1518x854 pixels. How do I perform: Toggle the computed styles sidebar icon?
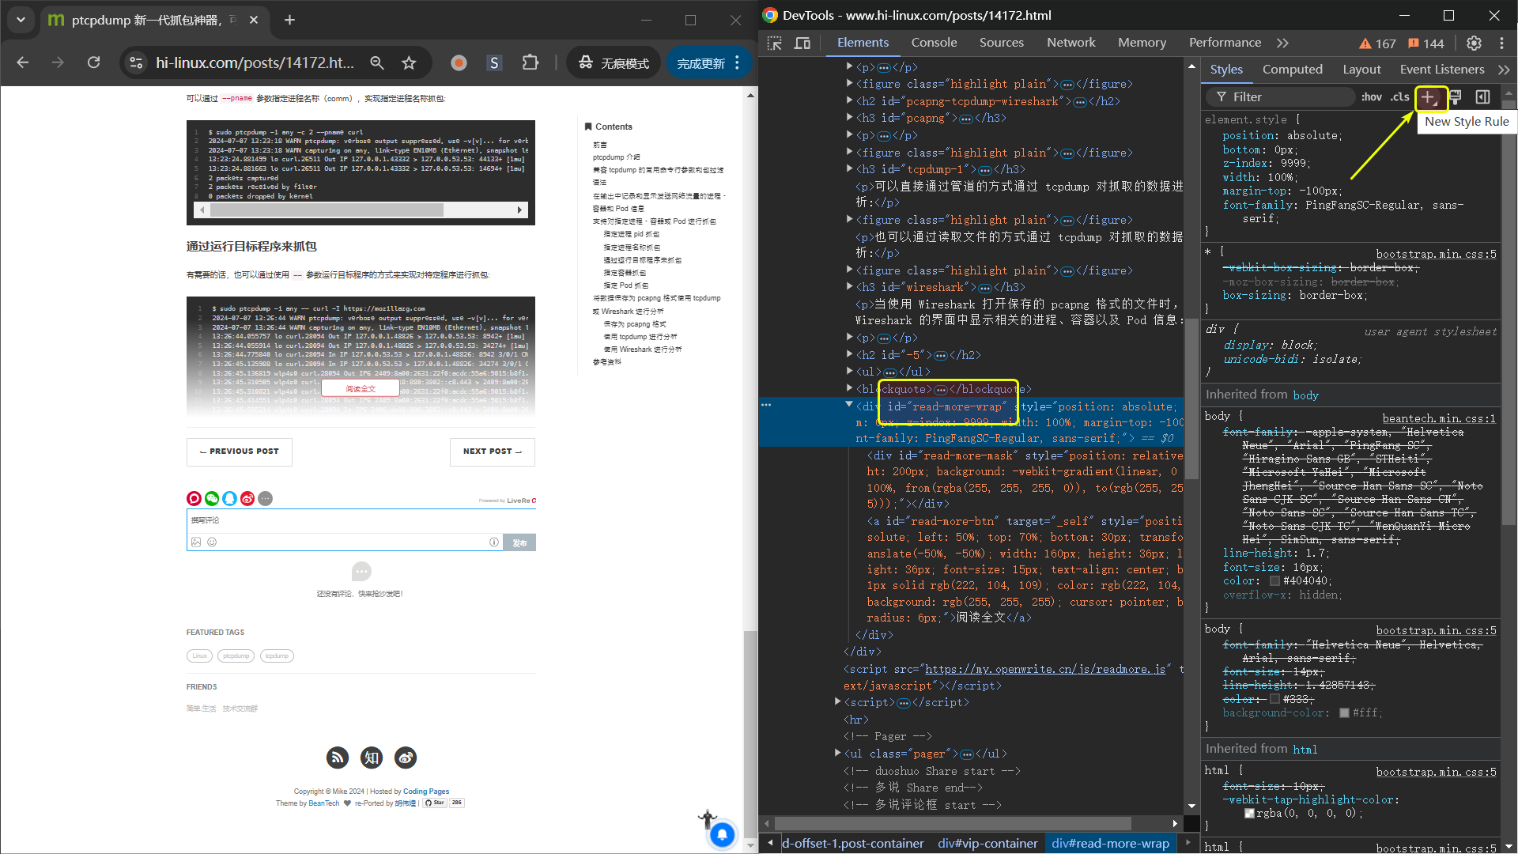pyautogui.click(x=1482, y=97)
